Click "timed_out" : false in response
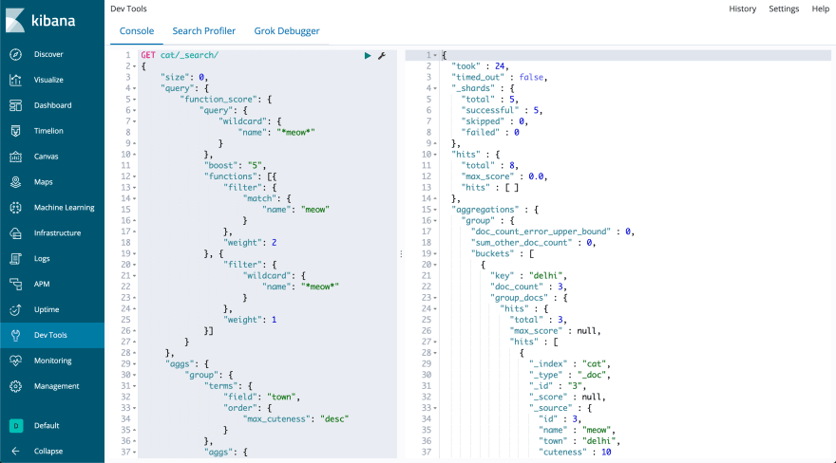The image size is (836, 463). point(499,77)
